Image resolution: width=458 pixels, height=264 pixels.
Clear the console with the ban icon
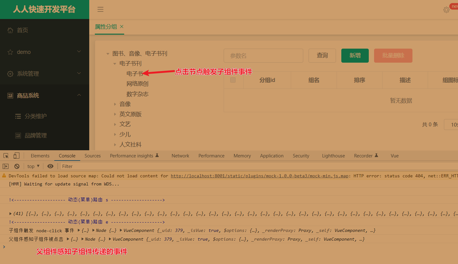17,166
